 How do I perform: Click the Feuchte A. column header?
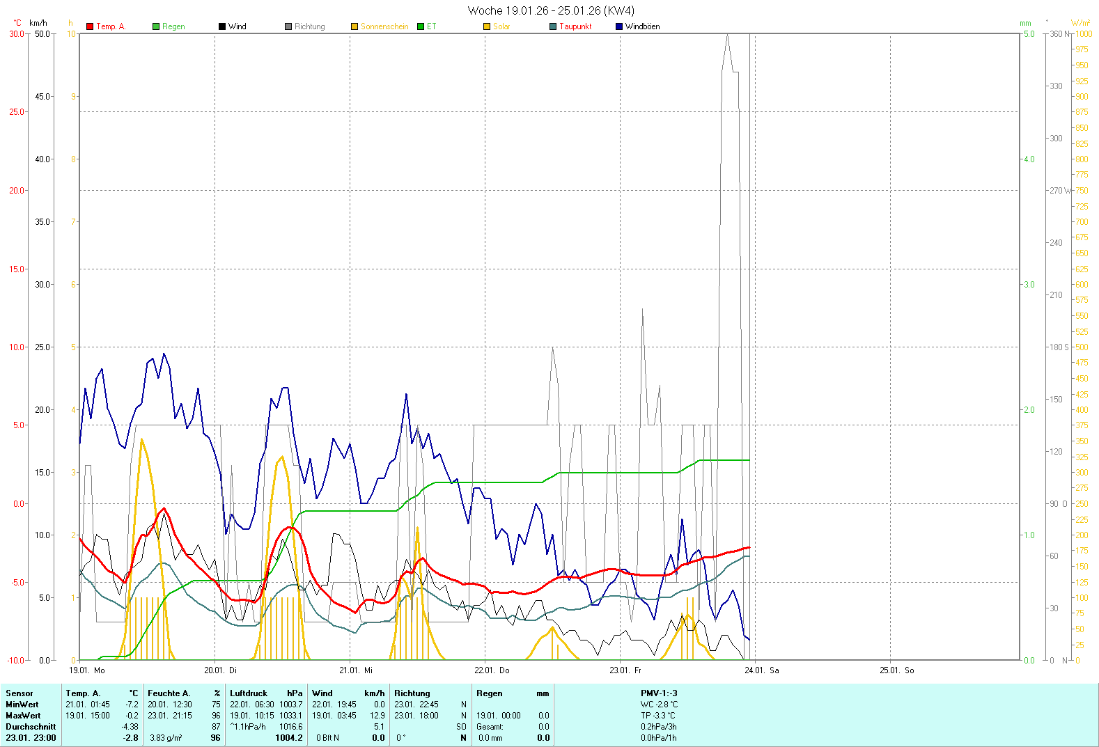(169, 693)
